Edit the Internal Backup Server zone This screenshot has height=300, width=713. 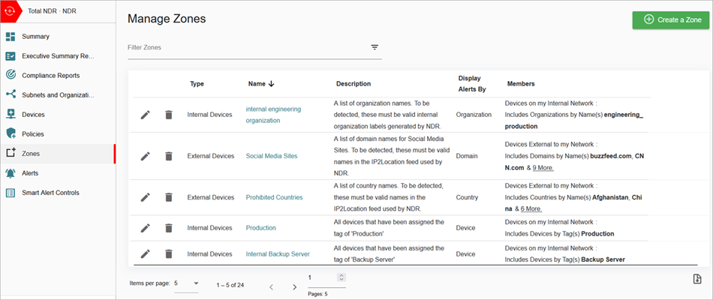pos(145,254)
